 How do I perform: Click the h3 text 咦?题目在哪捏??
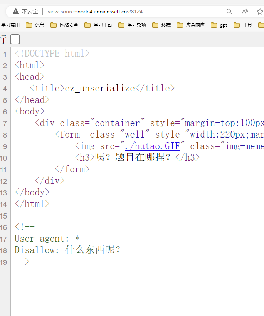point(133,157)
